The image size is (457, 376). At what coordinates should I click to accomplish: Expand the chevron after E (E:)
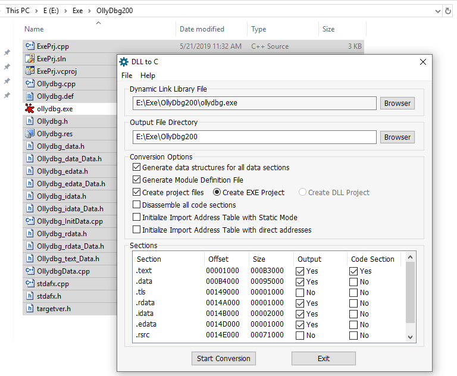[x=65, y=11]
